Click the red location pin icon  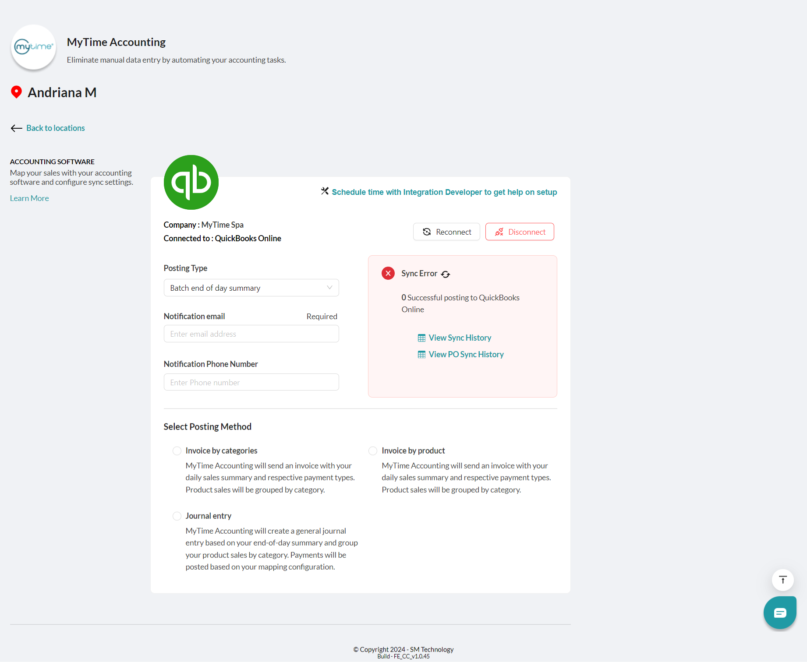pos(16,92)
